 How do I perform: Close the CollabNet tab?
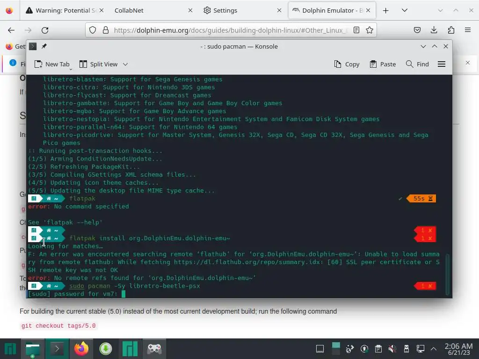190,10
